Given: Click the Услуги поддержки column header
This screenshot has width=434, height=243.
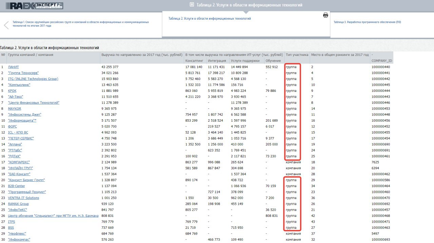Looking at the screenshot, I should [245, 61].
